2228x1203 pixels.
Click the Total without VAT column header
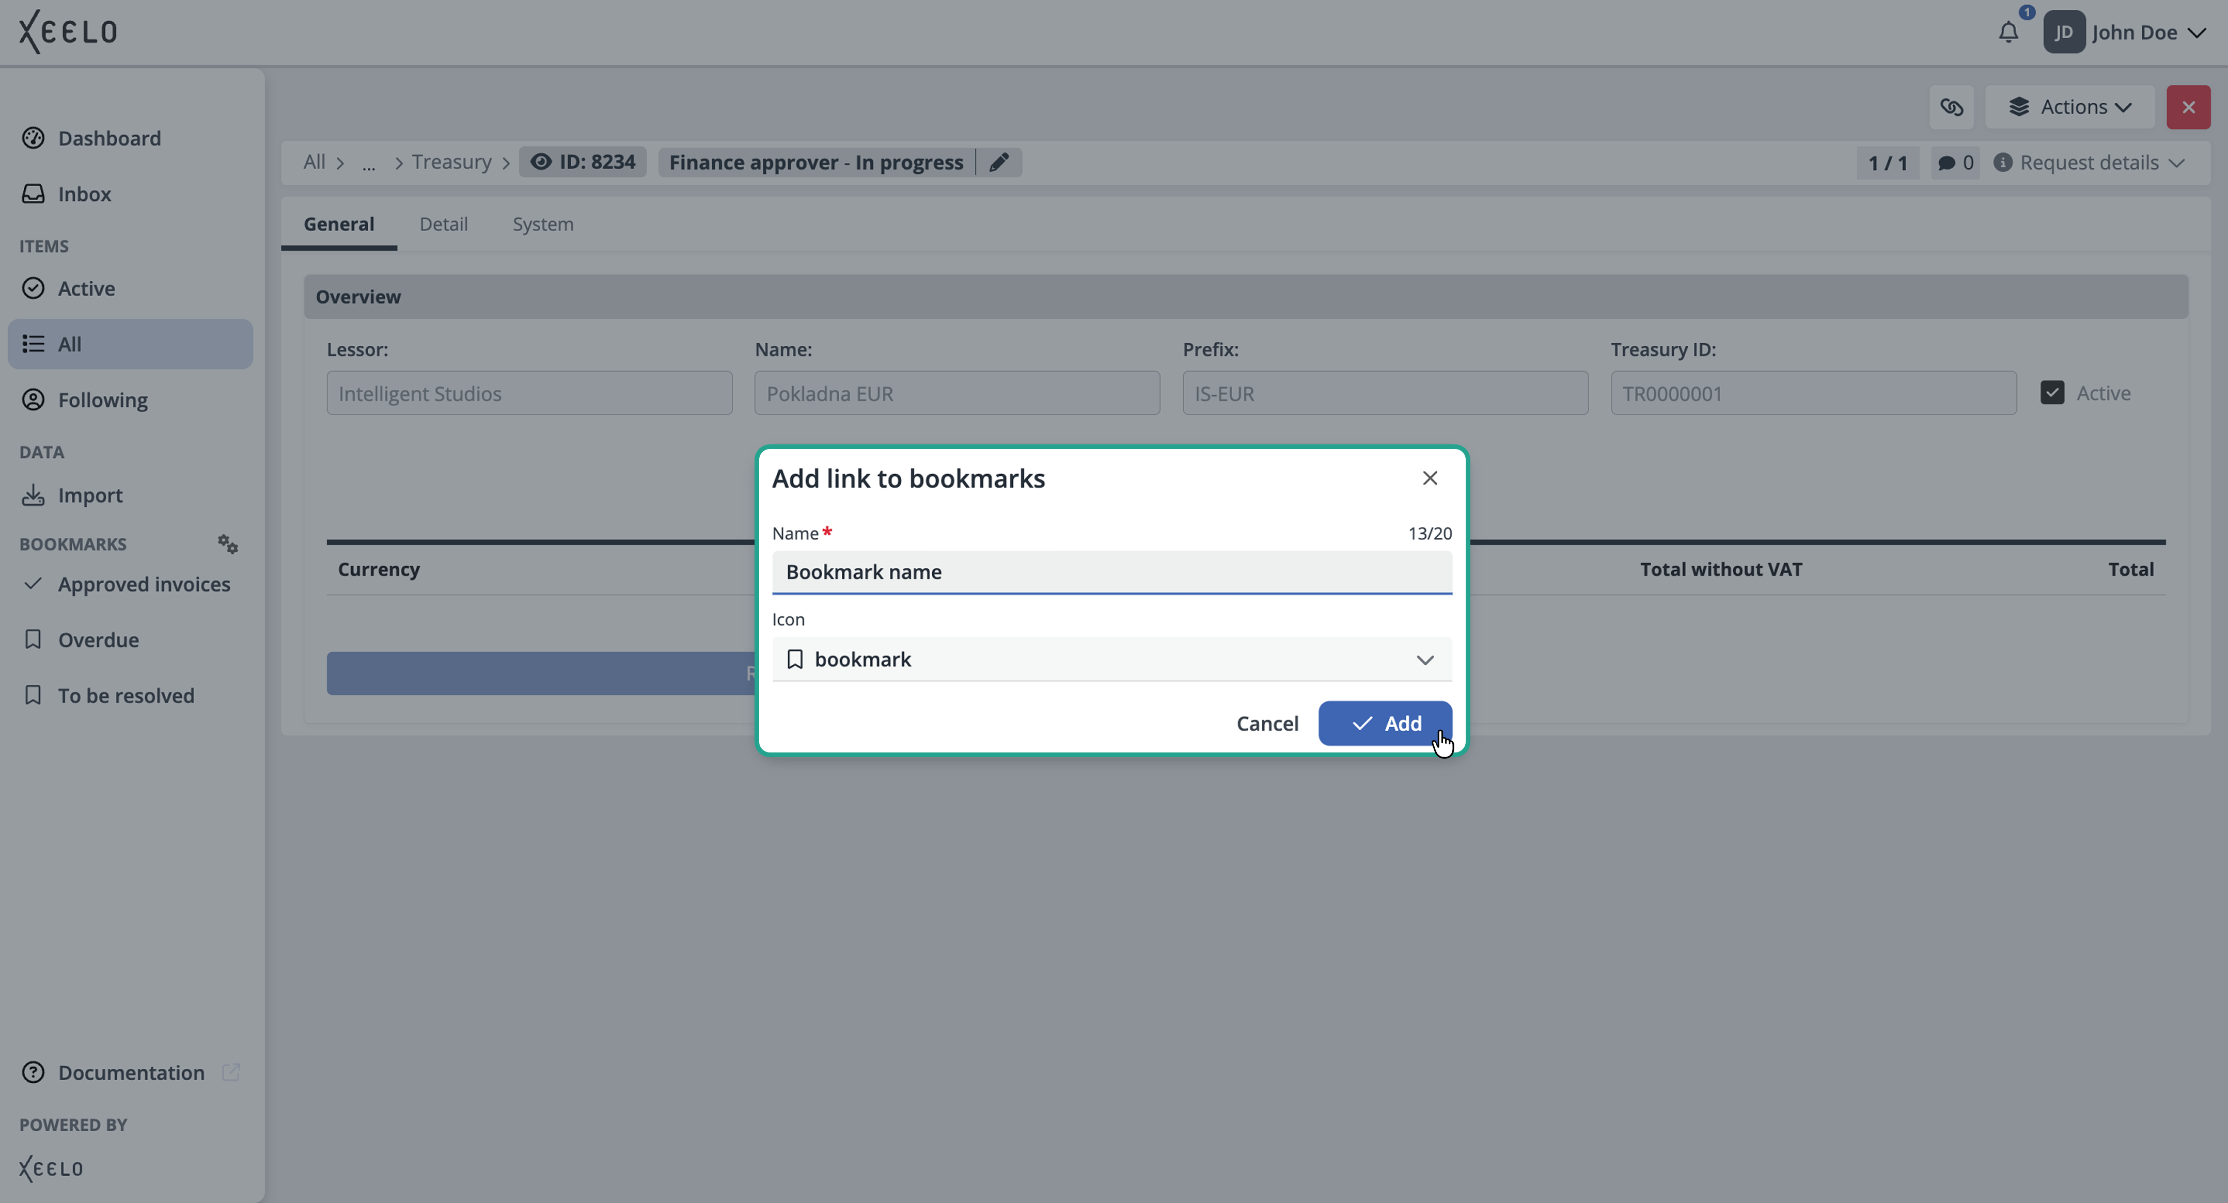(x=1721, y=570)
